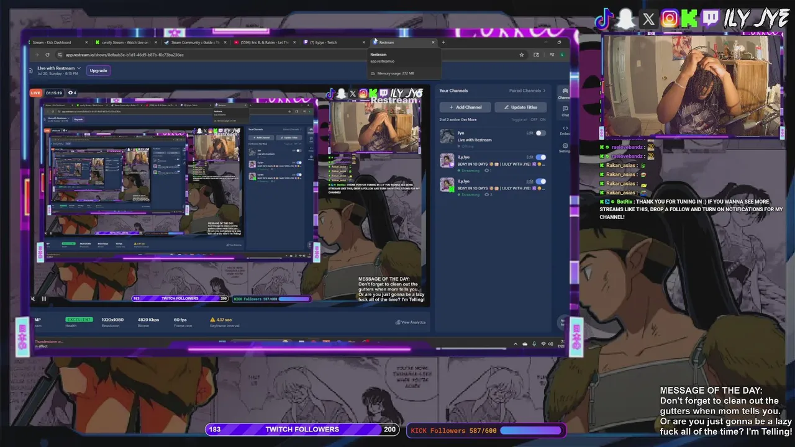Click the 4829 Kbps bitrate value
Viewport: 795px width, 447px height.
click(x=148, y=320)
